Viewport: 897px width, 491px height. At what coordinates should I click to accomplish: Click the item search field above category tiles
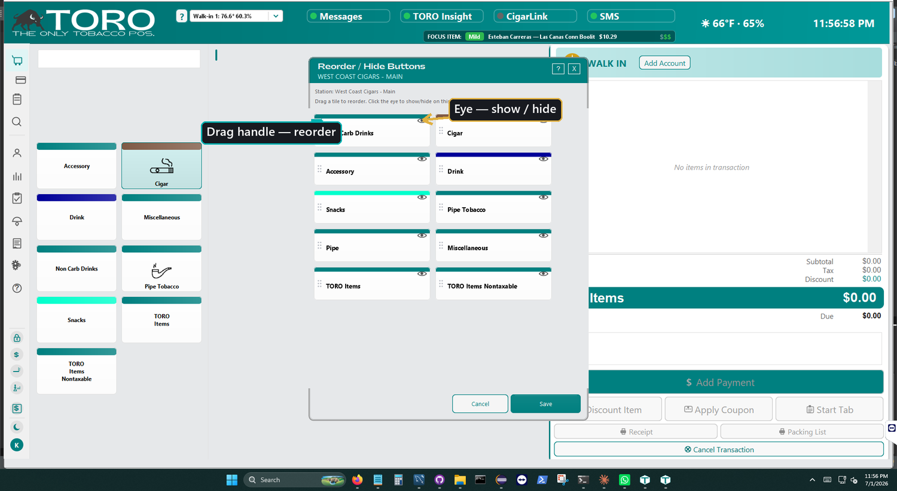point(119,59)
